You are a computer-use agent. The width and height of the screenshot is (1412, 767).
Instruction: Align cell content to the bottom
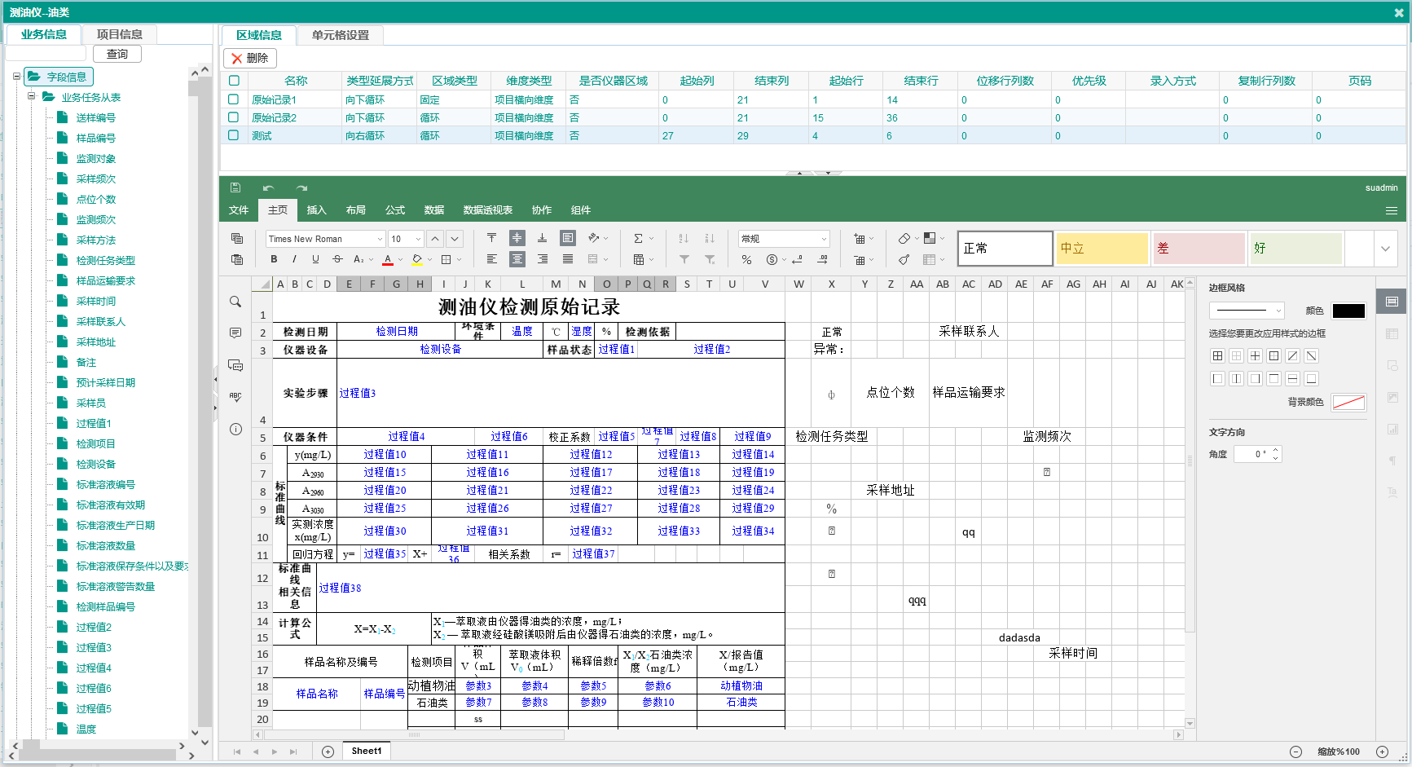coord(542,238)
